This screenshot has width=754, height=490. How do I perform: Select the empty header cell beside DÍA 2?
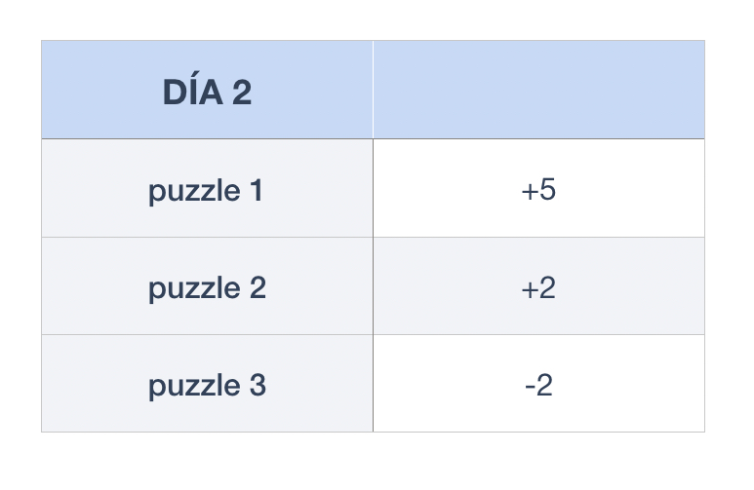(538, 91)
